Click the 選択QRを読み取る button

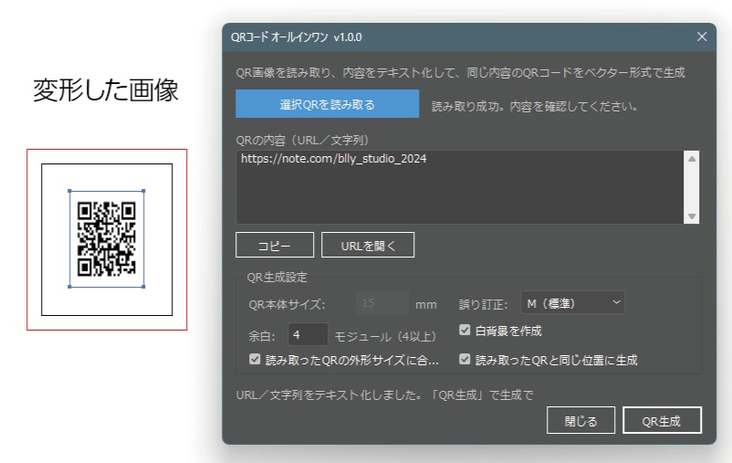(327, 104)
